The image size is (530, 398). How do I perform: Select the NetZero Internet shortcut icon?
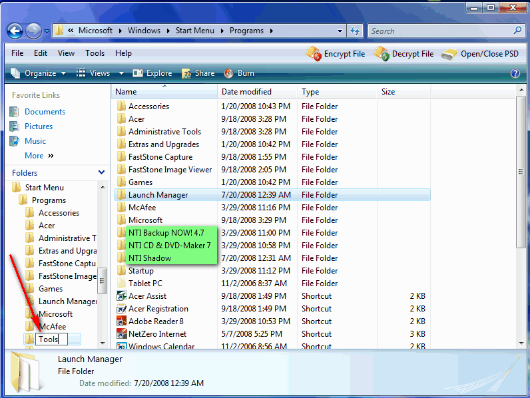121,334
